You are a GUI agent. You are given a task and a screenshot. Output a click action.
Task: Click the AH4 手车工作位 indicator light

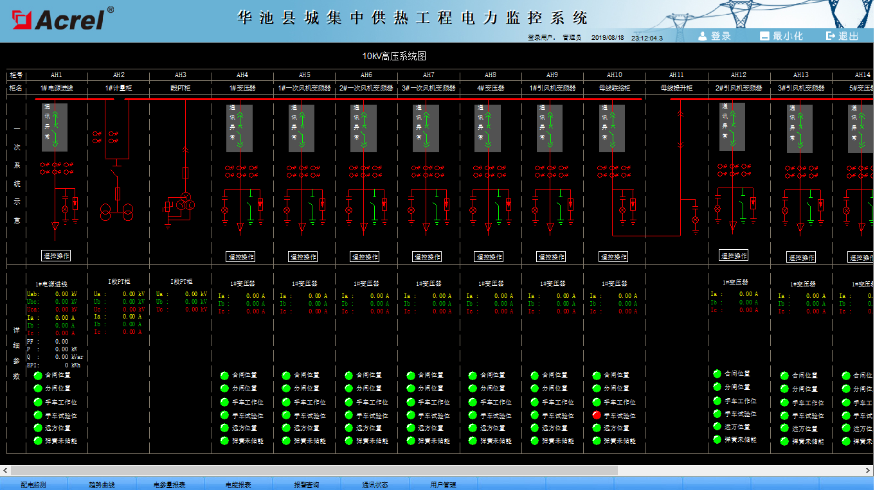[224, 402]
